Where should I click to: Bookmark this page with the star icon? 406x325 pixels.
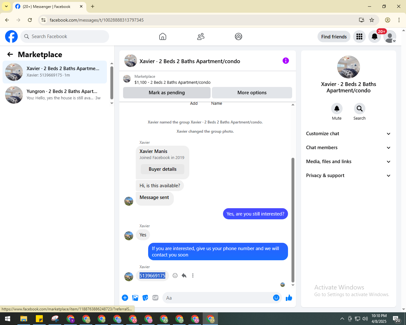(x=372, y=20)
